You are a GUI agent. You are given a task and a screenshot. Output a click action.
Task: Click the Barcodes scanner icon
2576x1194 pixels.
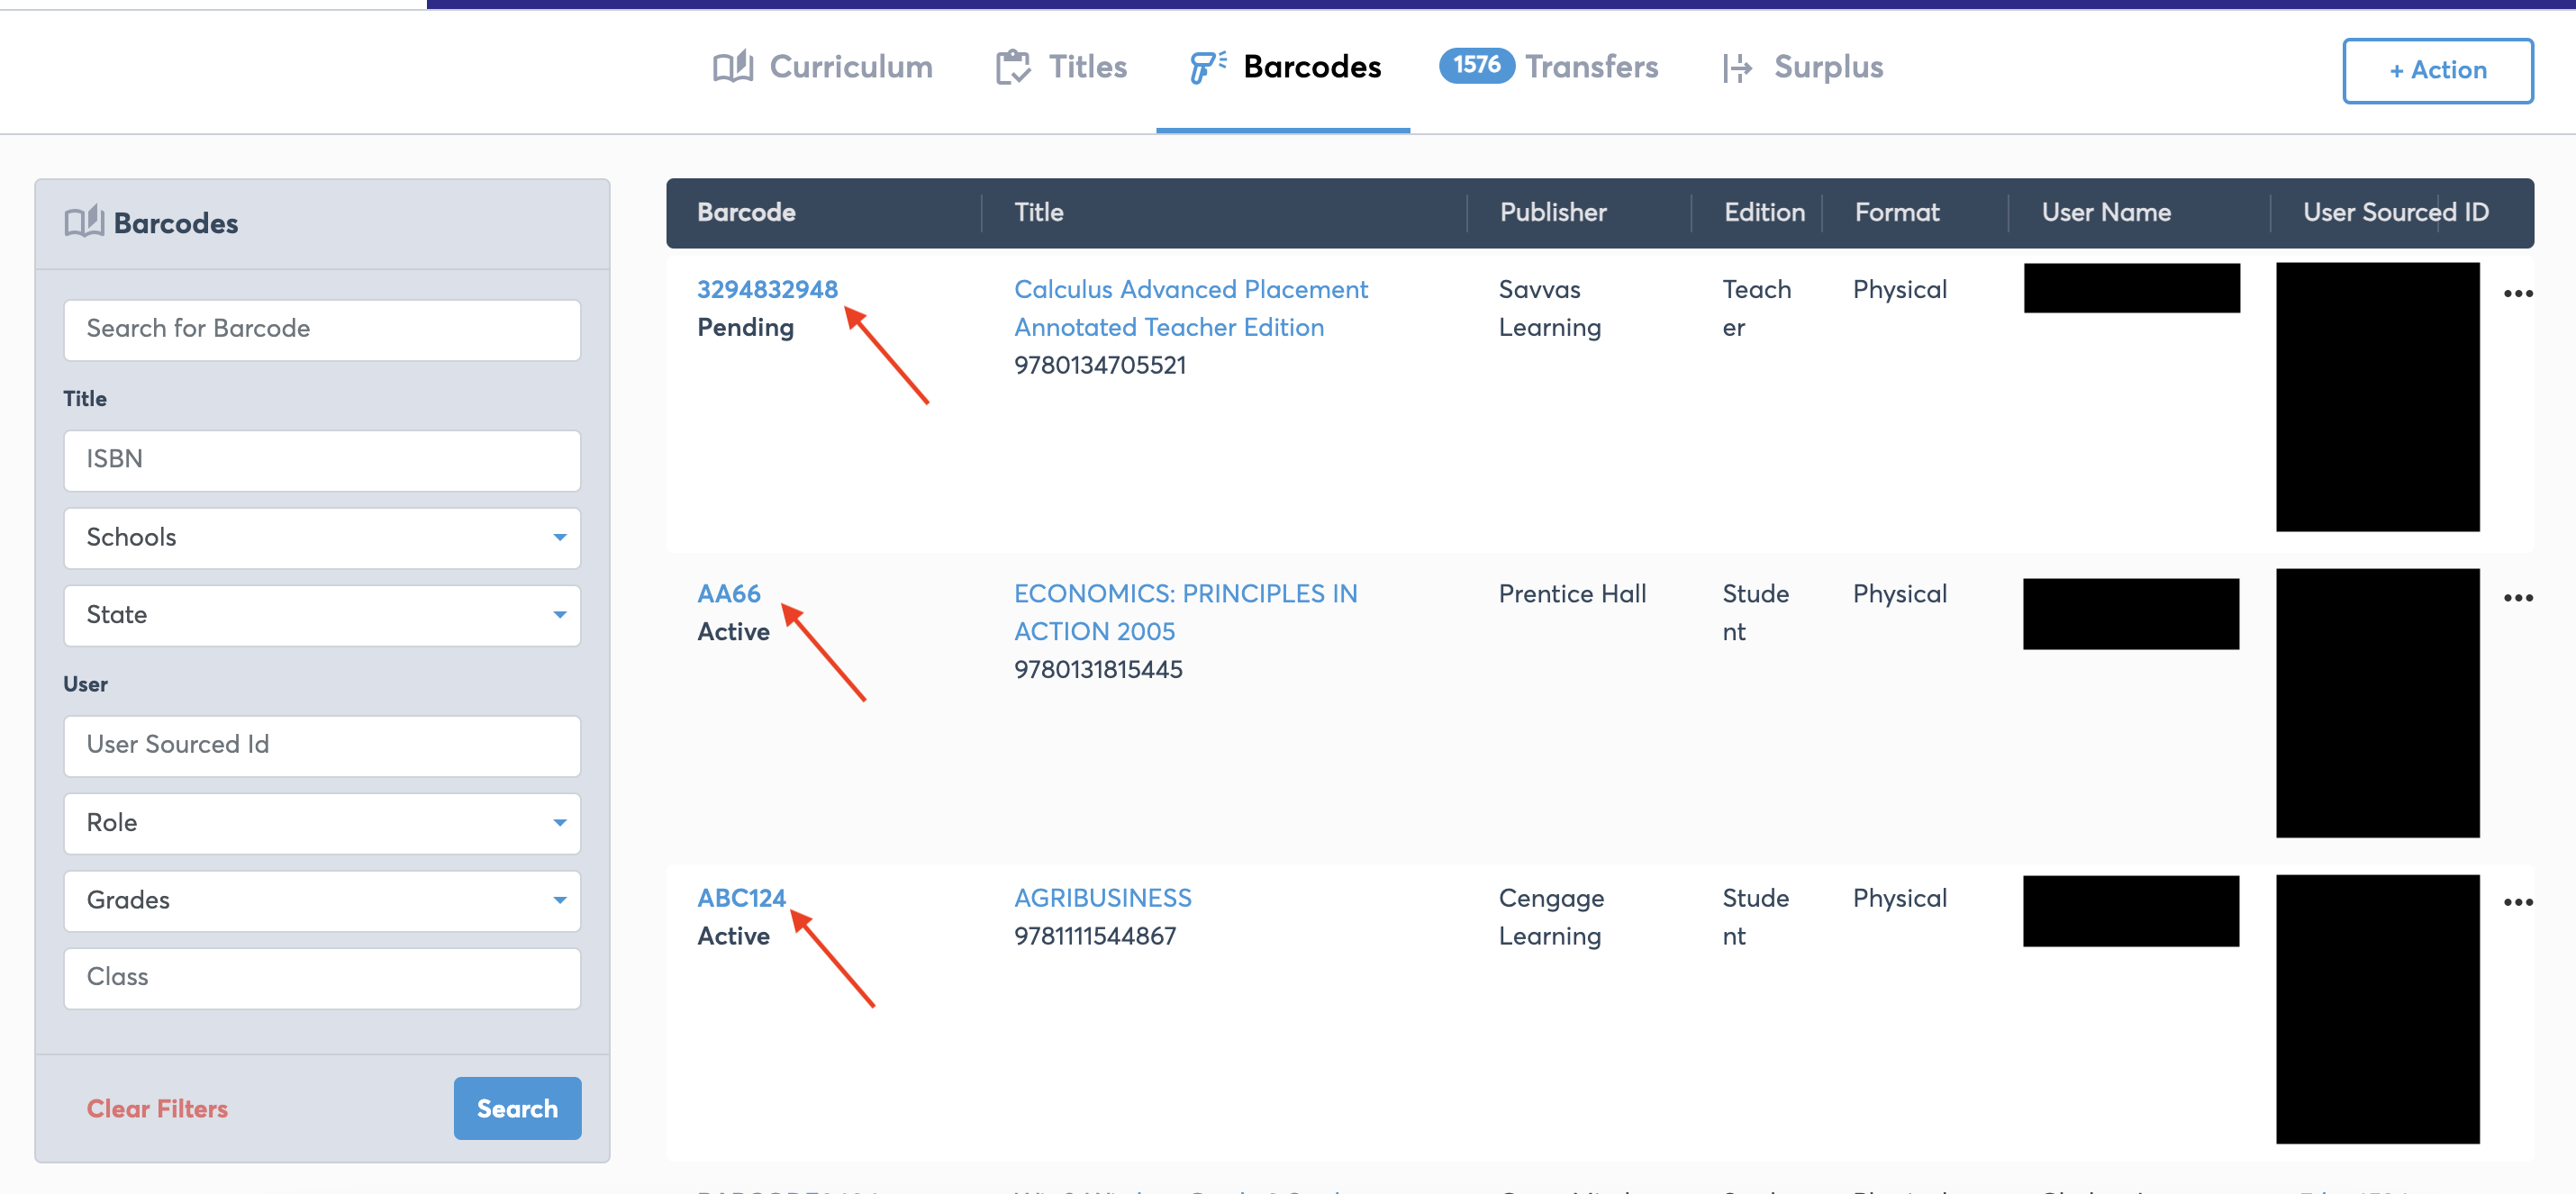coord(1207,67)
